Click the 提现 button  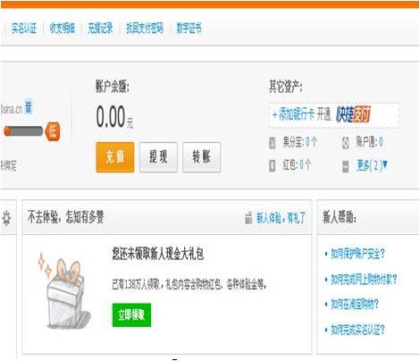point(158,157)
